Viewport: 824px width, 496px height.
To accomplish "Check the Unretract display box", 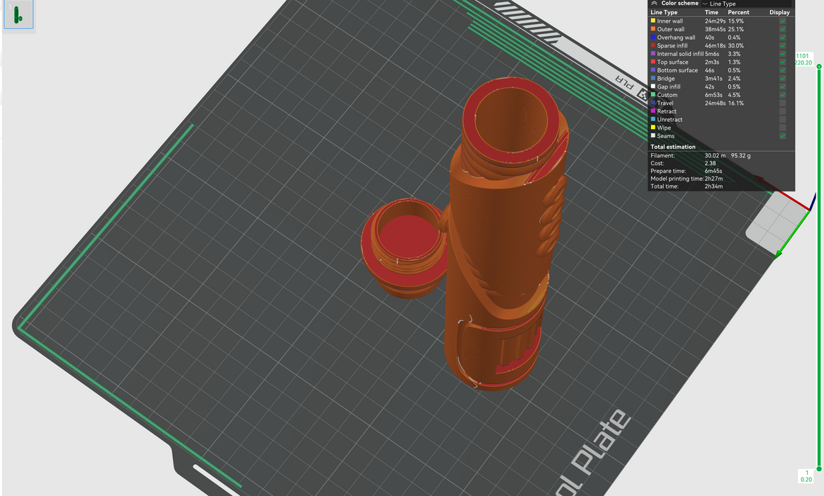I will point(782,120).
